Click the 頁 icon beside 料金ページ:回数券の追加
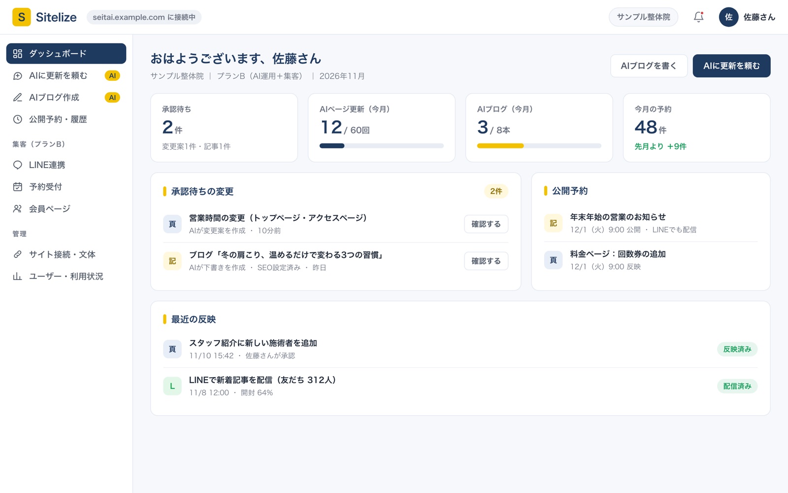The width and height of the screenshot is (788, 493). coord(553,260)
